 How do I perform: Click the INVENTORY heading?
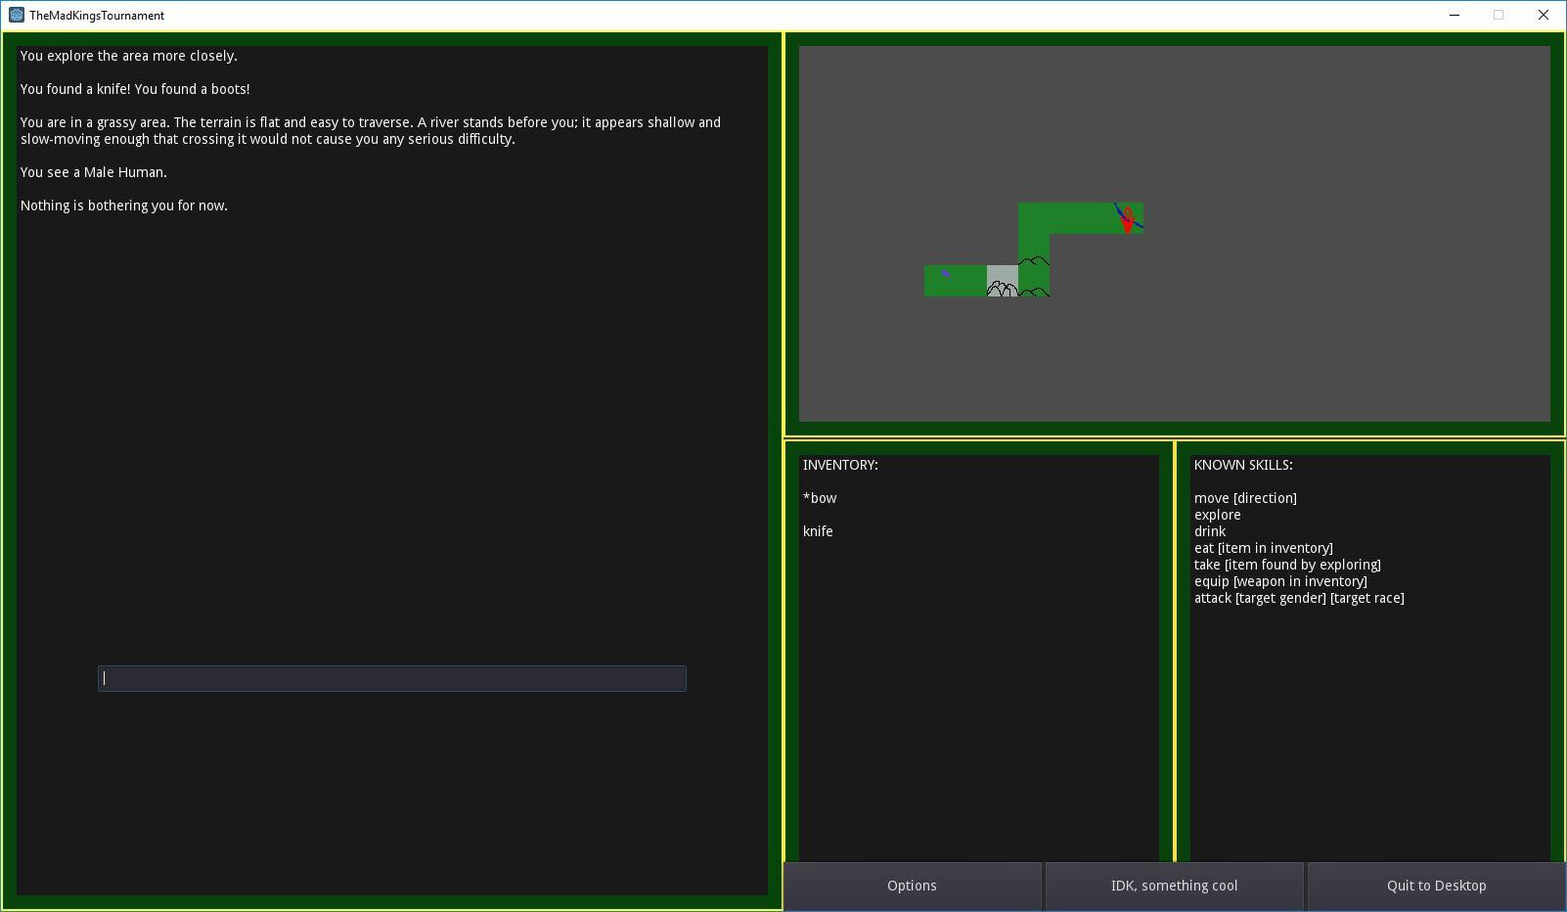click(x=840, y=465)
